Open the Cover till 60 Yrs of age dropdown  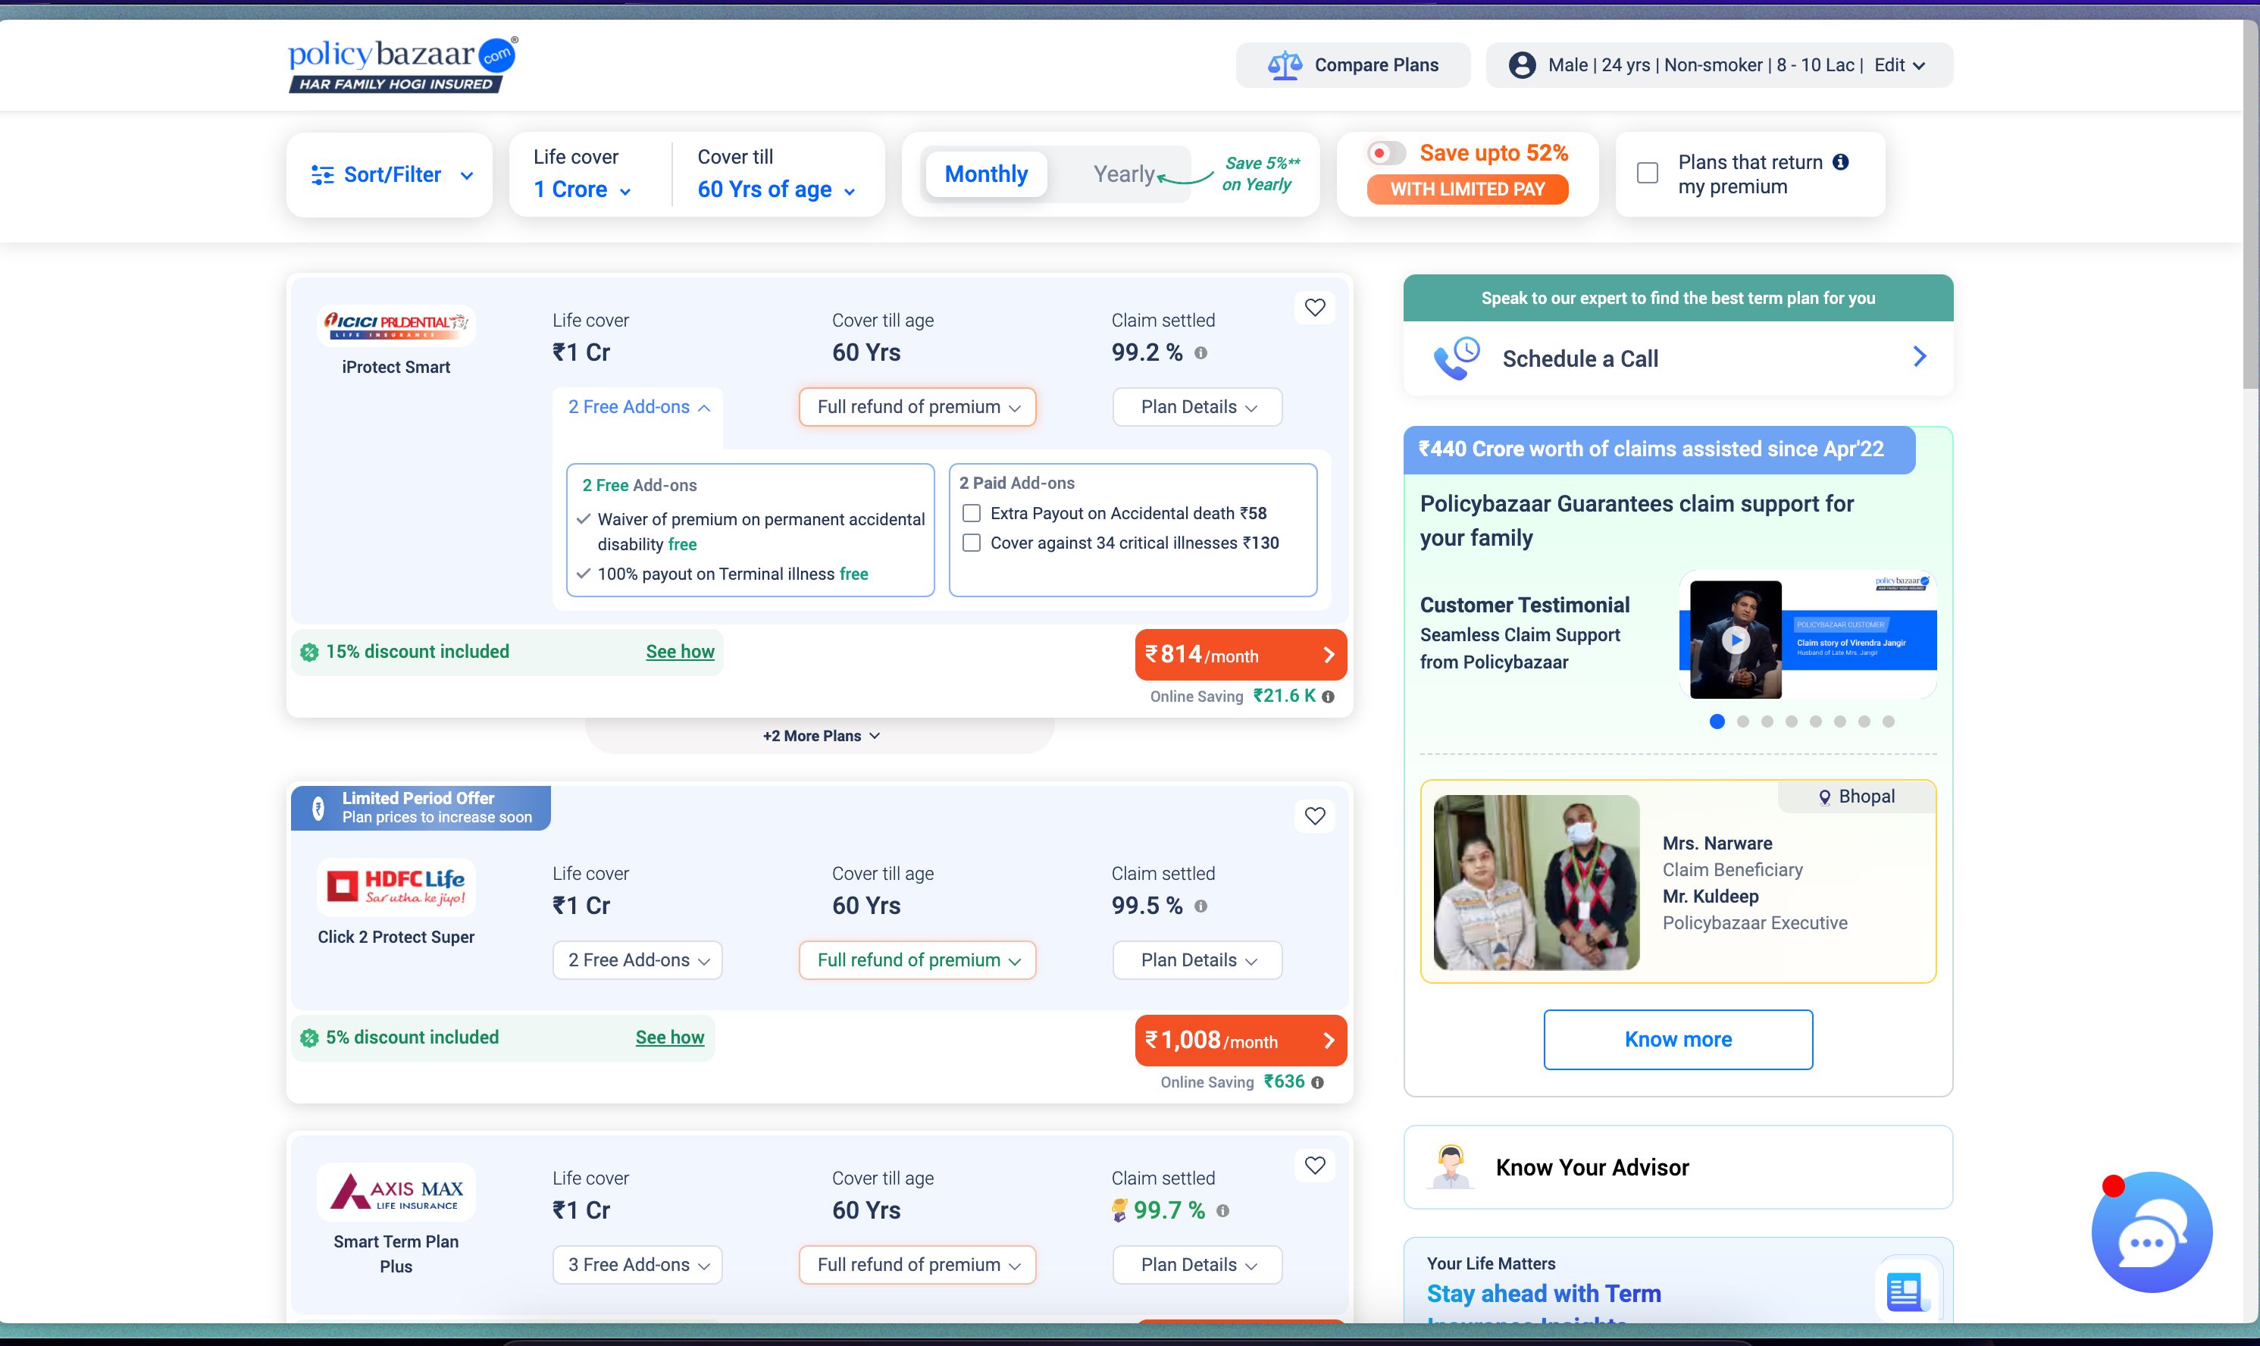[776, 189]
